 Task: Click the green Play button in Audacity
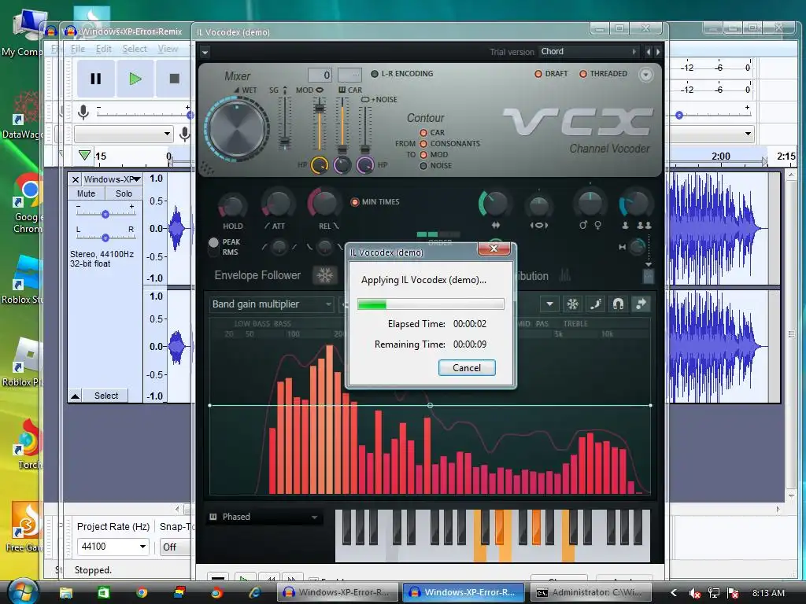coord(135,79)
